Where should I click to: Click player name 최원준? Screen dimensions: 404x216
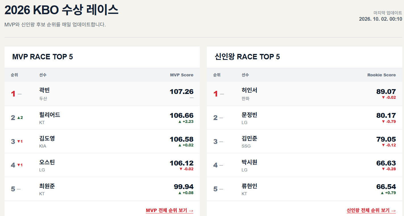47,186
